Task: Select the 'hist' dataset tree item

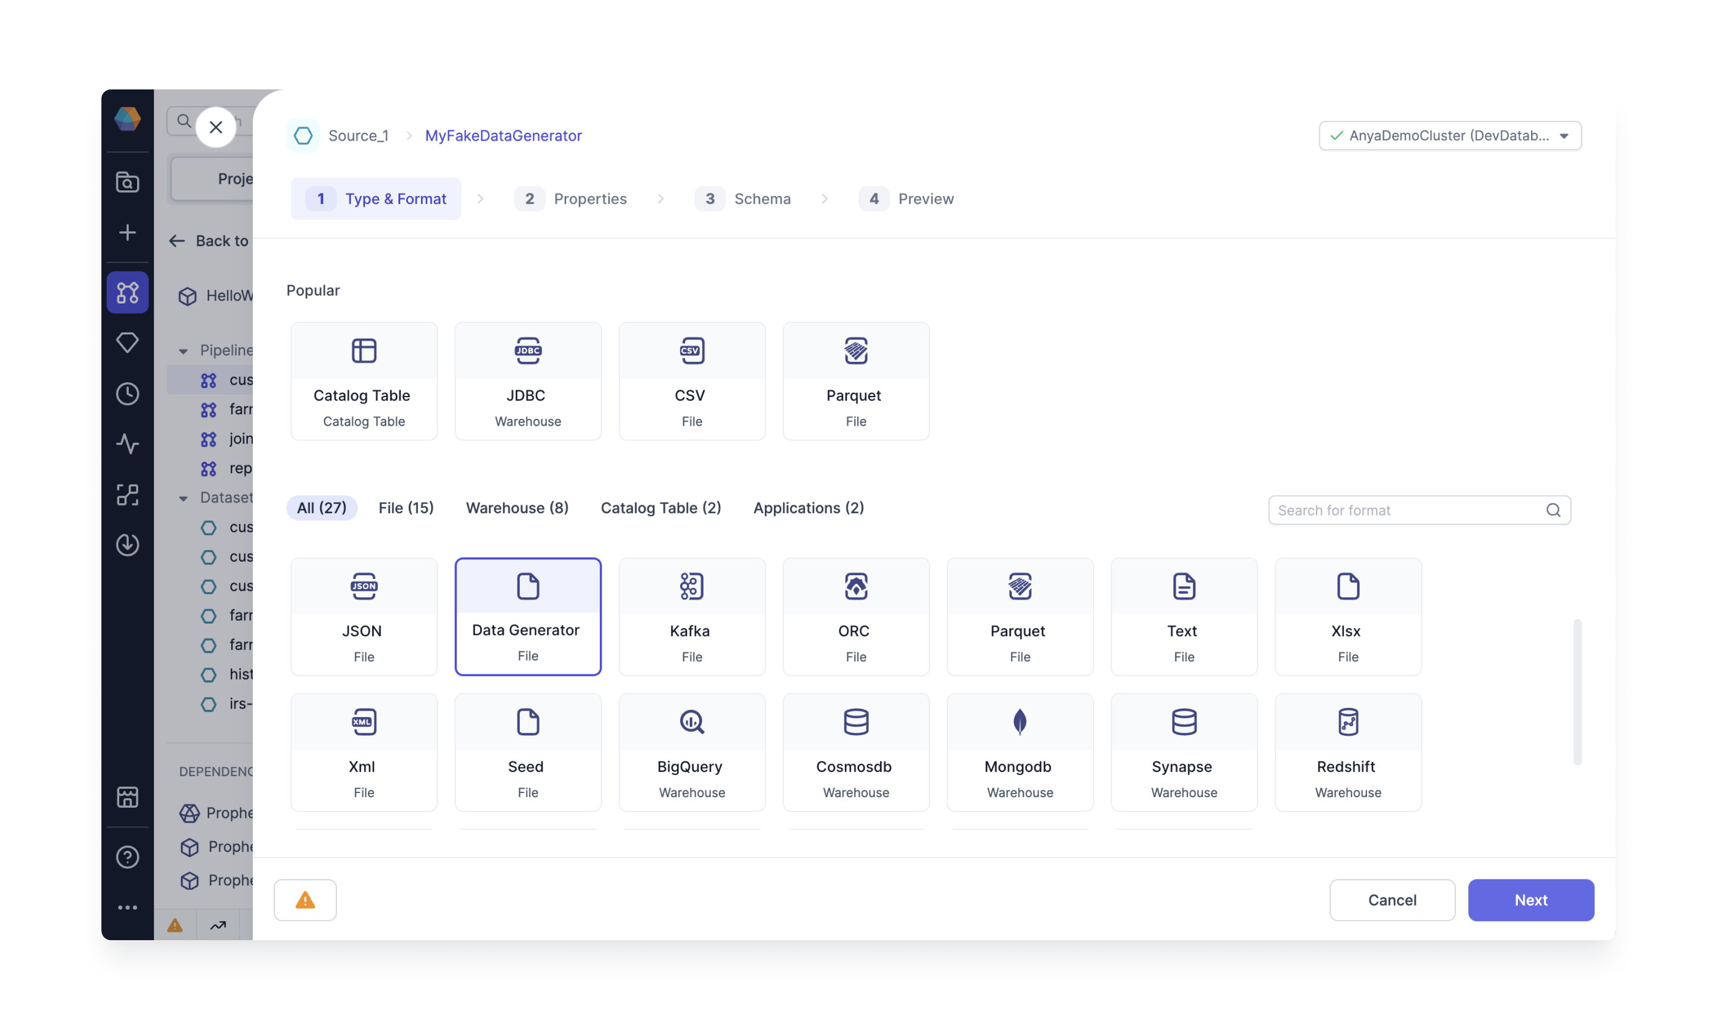Action: tap(226, 675)
